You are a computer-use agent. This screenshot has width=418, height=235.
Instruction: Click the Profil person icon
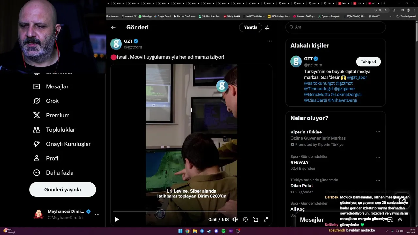(x=37, y=158)
